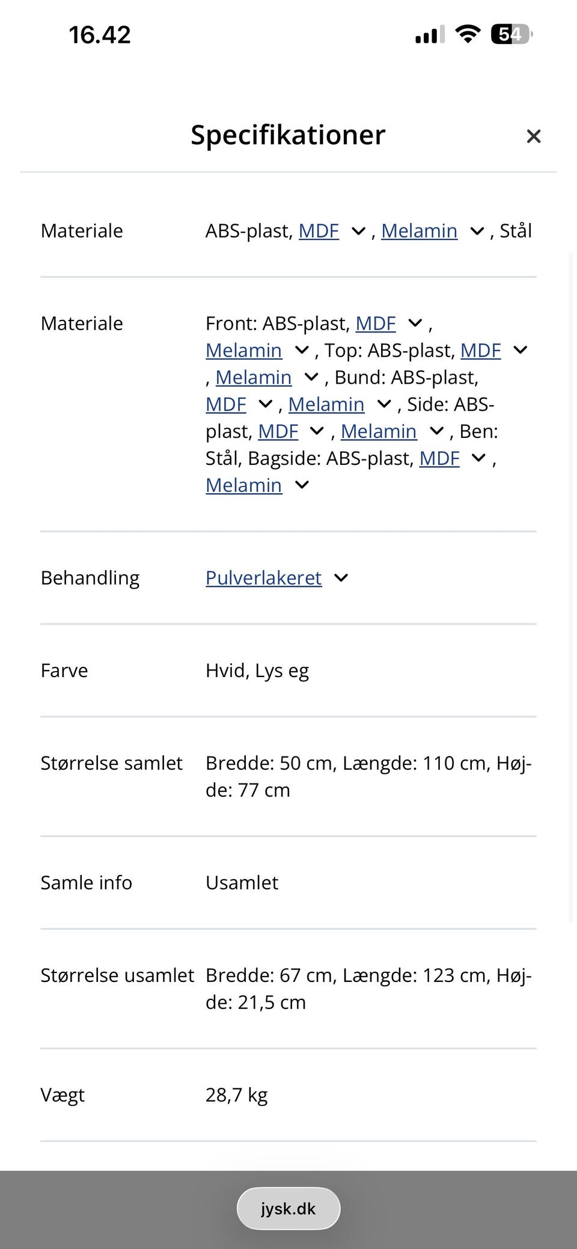577x1249 pixels.
Task: Expand the MDF chevron after Front materials
Action: 415,324
